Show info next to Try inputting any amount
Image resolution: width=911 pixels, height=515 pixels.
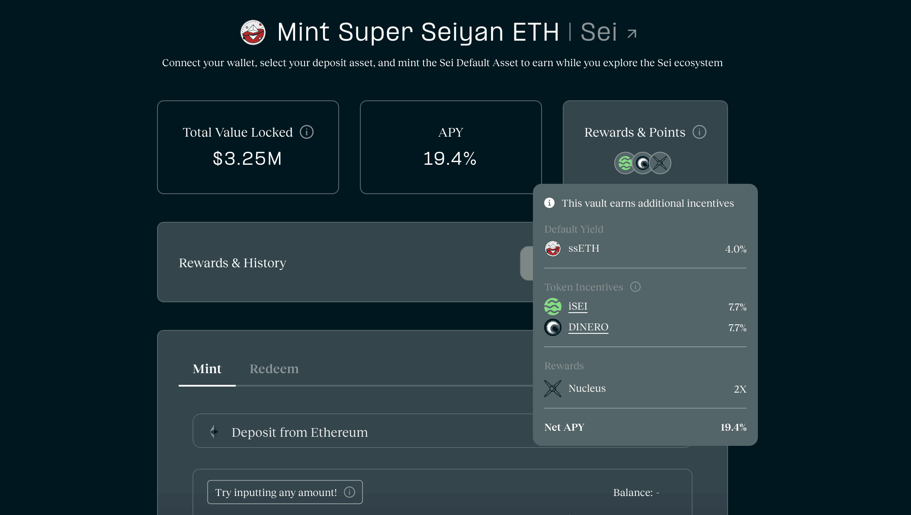(x=350, y=492)
